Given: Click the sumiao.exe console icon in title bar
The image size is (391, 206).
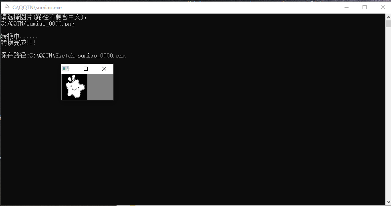Looking at the screenshot, I should point(7,7).
